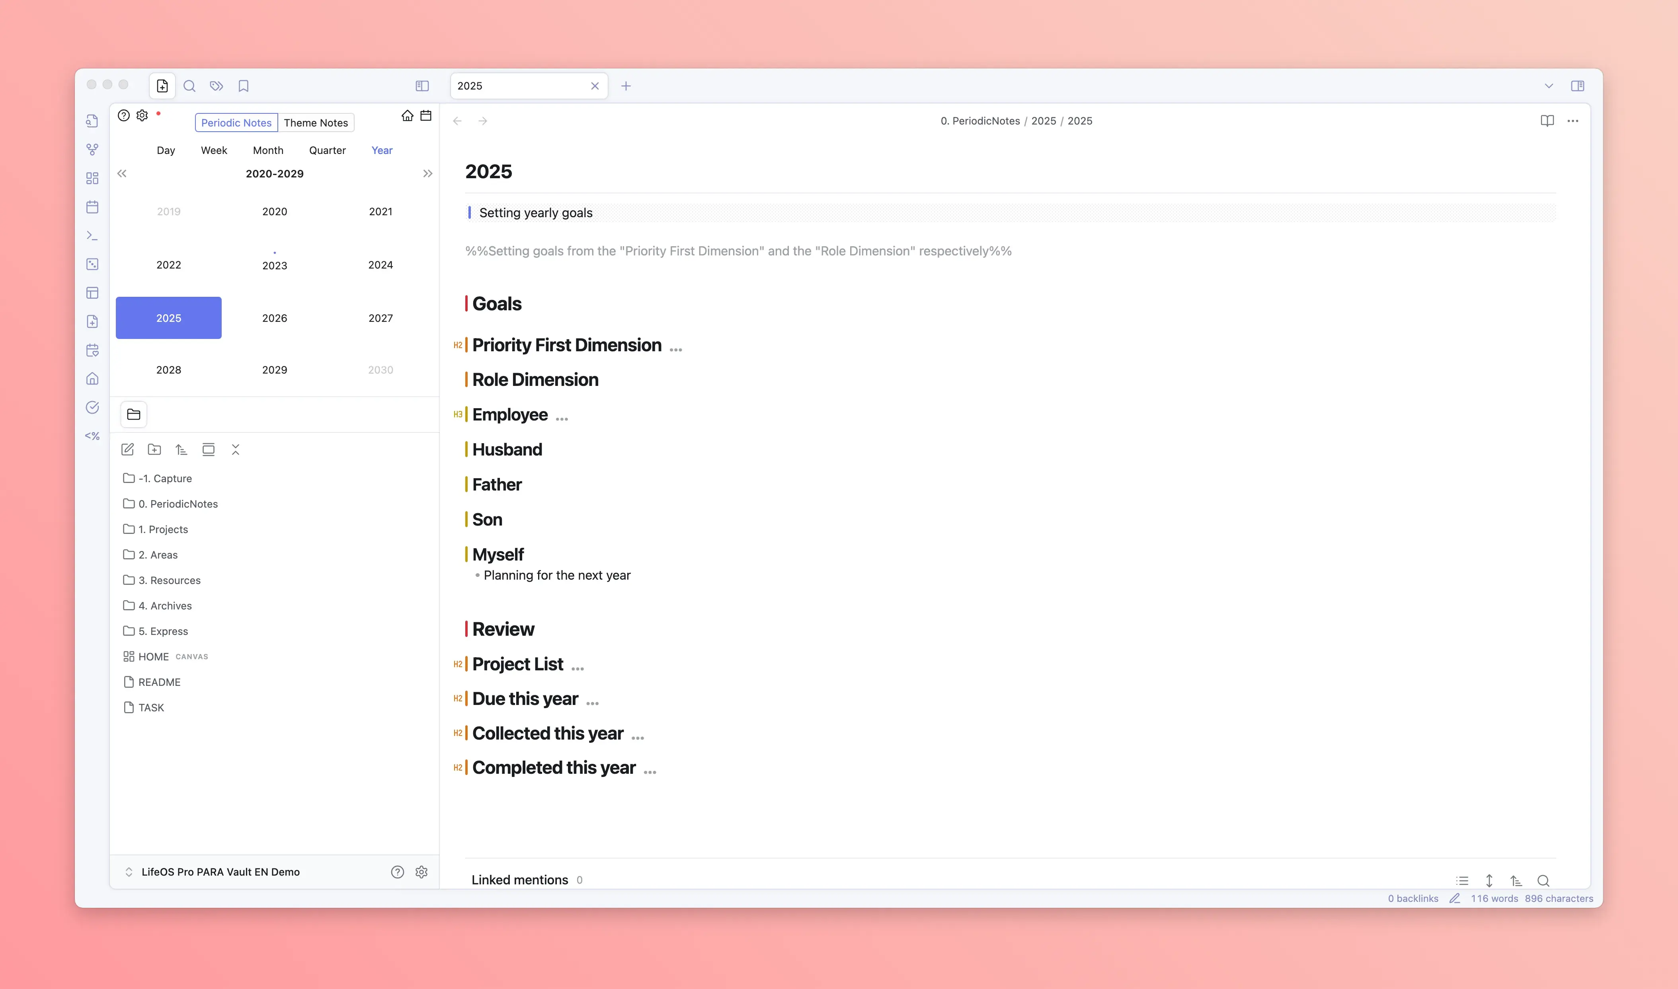The image size is (1678, 989).
Task: Open command palette terminal icon
Action: (x=93, y=236)
